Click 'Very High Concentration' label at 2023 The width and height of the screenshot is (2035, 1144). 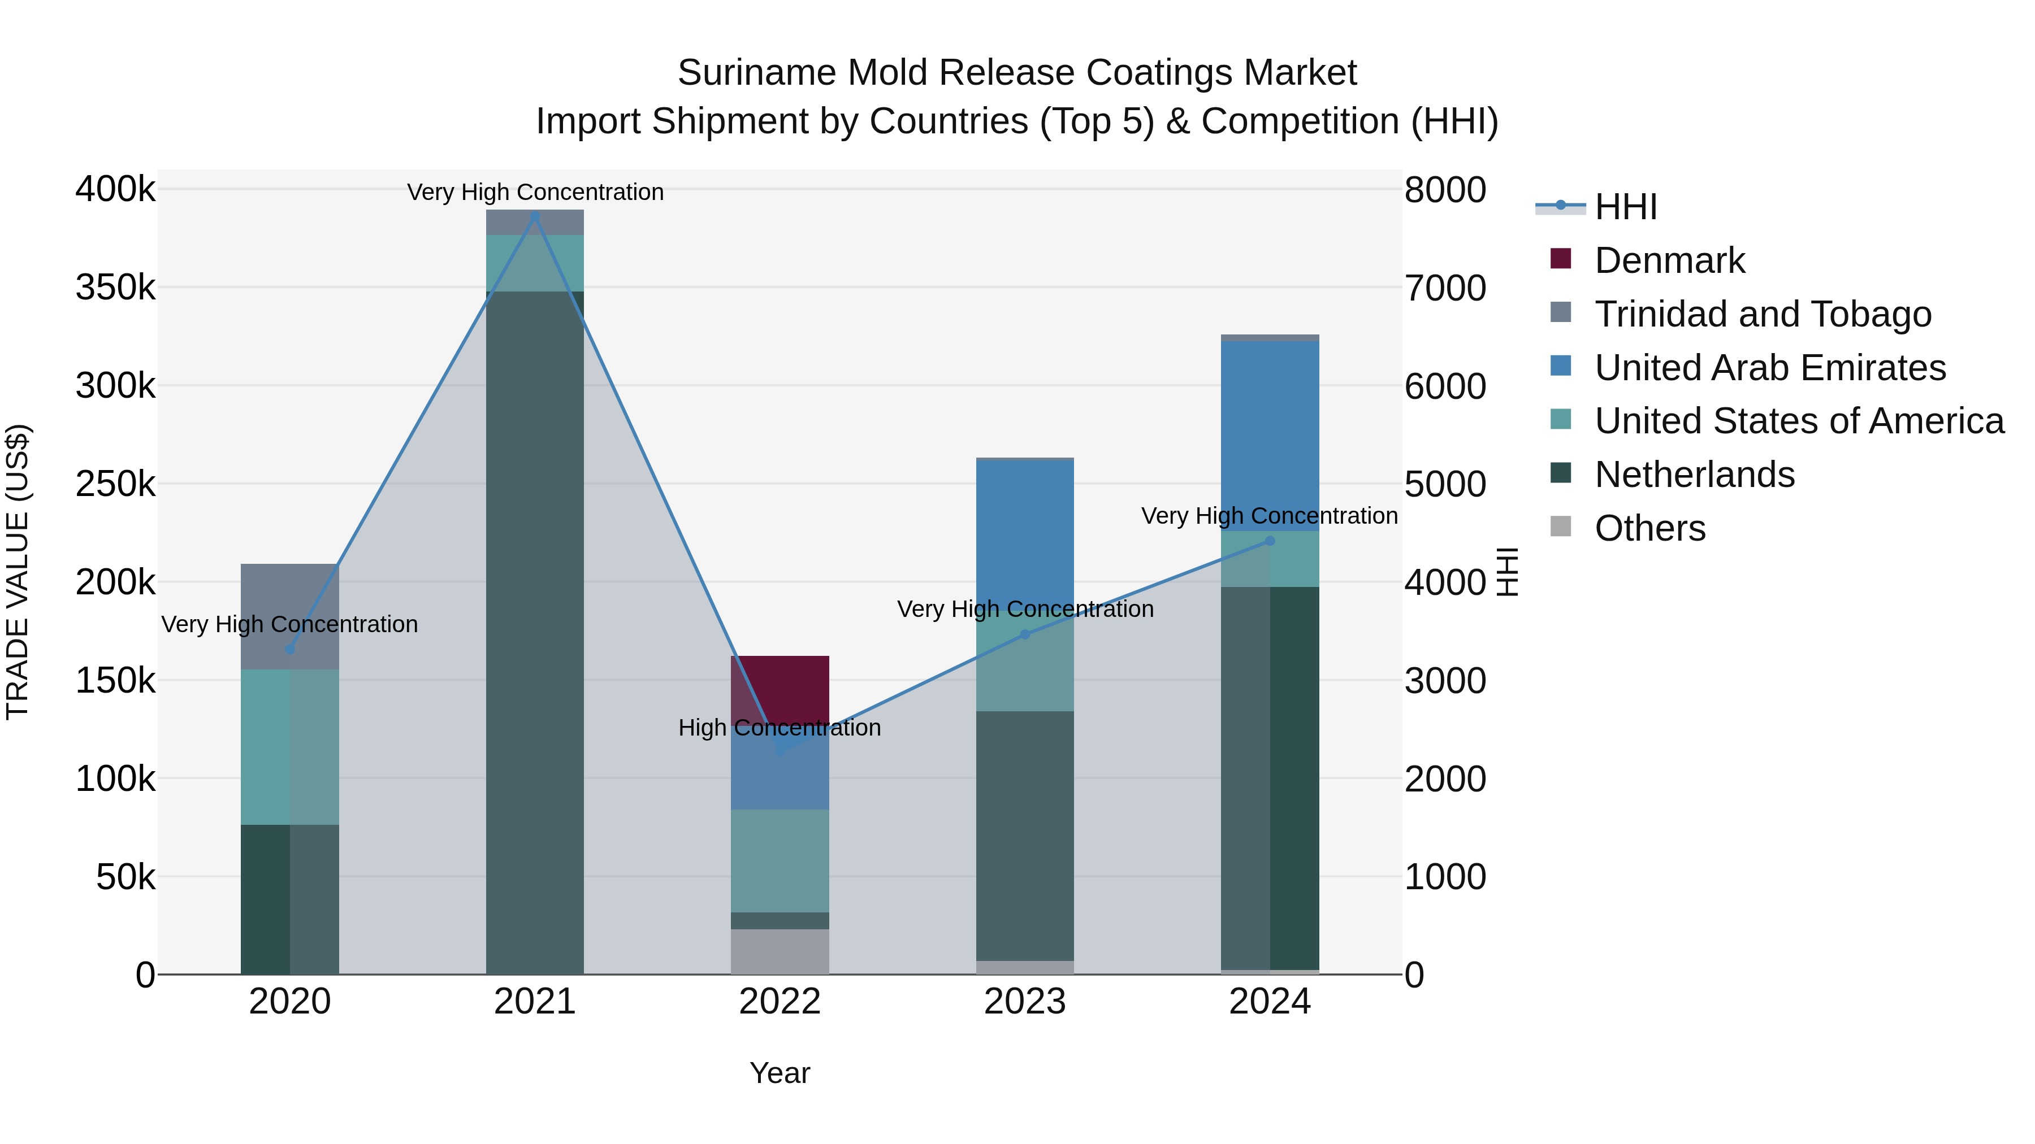point(1025,610)
